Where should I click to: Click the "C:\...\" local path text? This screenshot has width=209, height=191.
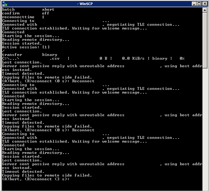tap(11, 58)
